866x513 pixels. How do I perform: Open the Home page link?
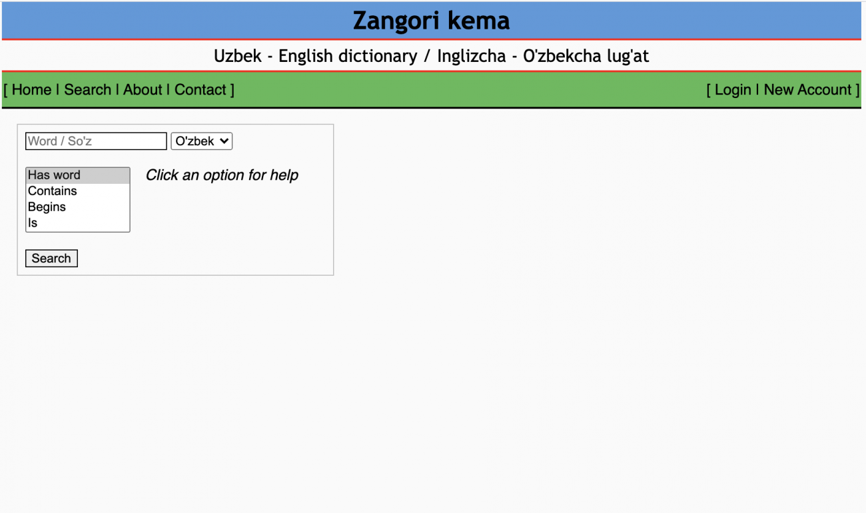point(30,89)
